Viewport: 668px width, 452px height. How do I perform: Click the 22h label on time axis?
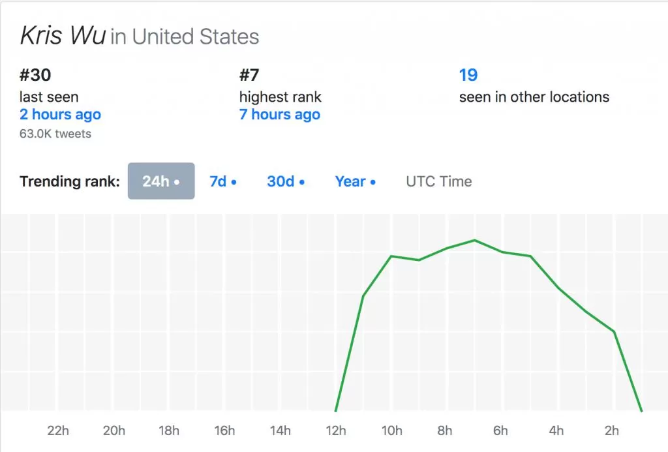58,430
